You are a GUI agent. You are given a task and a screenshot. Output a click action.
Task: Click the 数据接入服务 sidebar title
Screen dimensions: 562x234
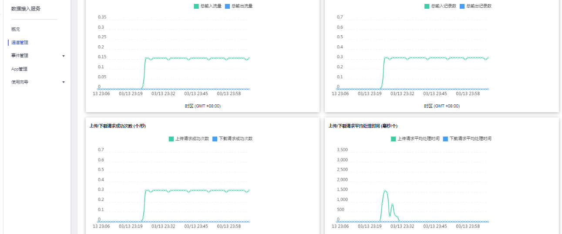[26, 9]
